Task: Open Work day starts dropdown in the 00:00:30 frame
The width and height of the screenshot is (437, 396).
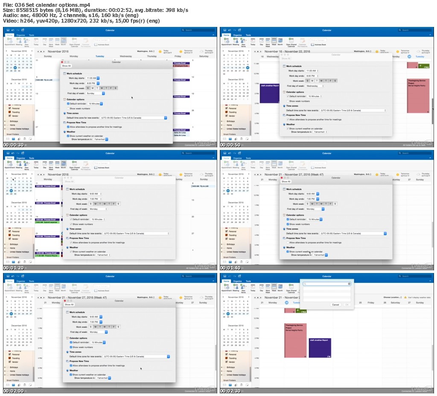Action: (x=93, y=78)
